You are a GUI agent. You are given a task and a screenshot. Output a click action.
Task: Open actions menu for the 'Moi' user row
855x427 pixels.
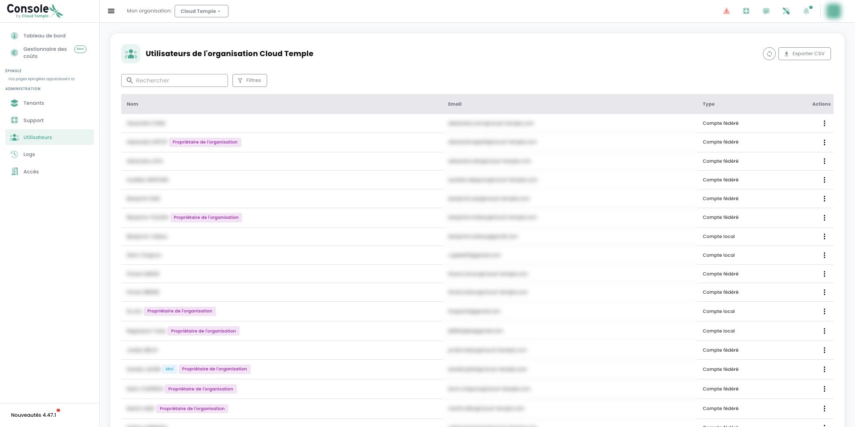pyautogui.click(x=824, y=370)
